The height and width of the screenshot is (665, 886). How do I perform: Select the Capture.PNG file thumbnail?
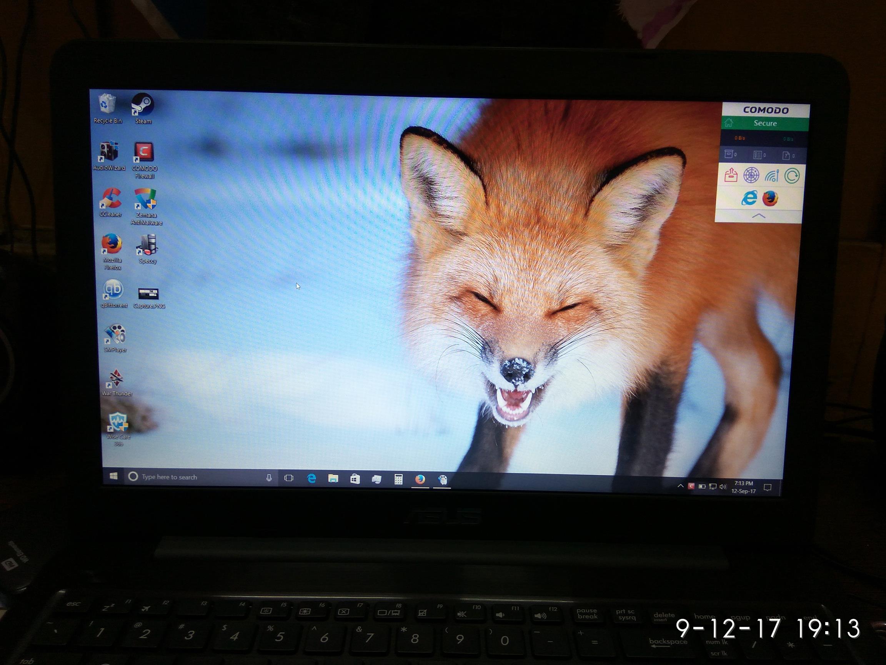pyautogui.click(x=148, y=294)
